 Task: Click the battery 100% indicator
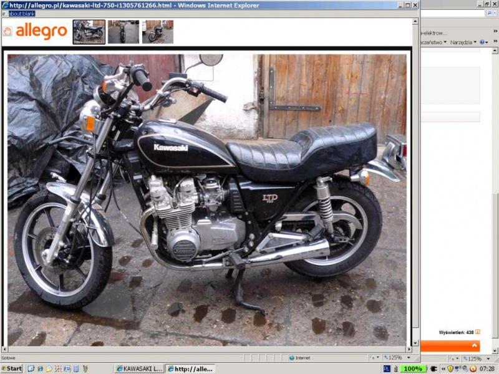413,369
